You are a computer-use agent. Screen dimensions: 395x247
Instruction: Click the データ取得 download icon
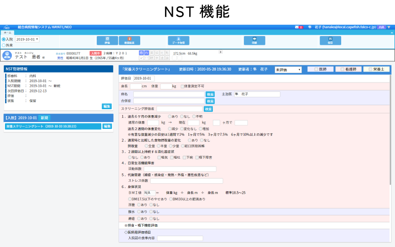(178, 41)
